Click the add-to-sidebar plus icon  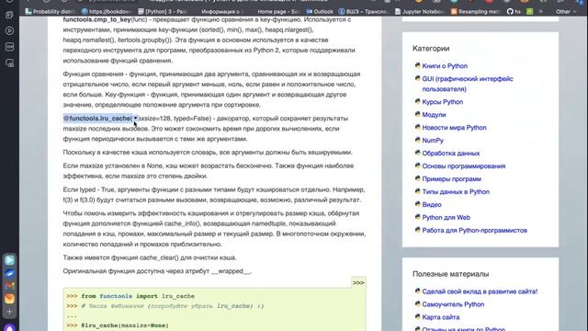(x=10, y=312)
